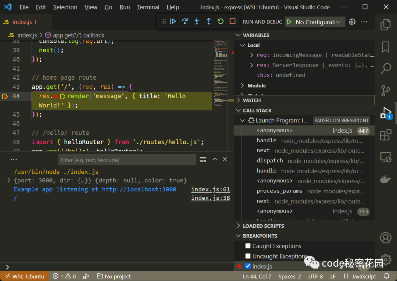Expand the req variable
The height and width of the screenshot is (281, 397).
coord(251,55)
